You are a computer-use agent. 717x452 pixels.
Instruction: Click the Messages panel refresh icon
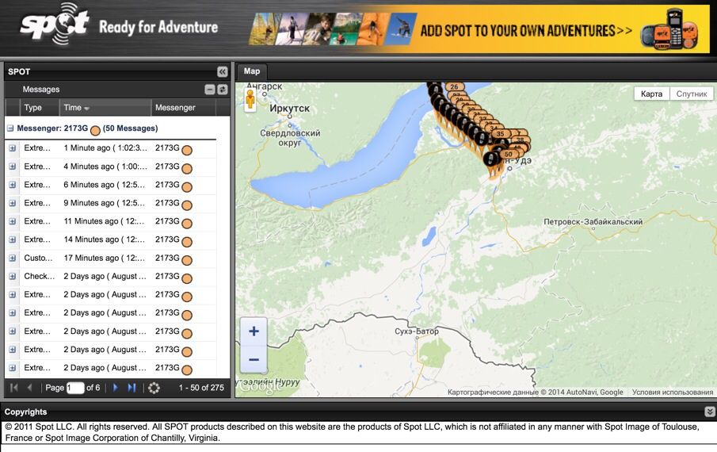coord(223,90)
